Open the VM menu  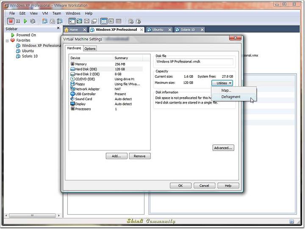click(45, 14)
